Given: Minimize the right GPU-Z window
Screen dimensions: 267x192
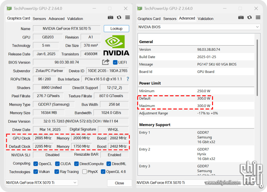Looking at the screenshot, I should click(224, 8).
